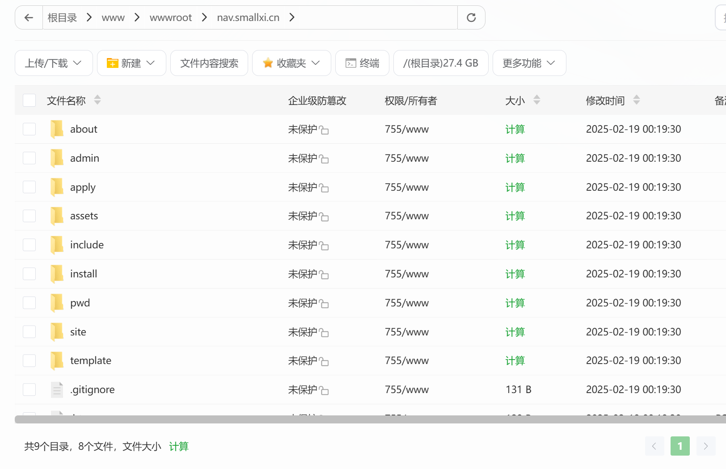This screenshot has height=469, width=726.
Task: Click the lock icon for .gitignore file
Action: (324, 391)
